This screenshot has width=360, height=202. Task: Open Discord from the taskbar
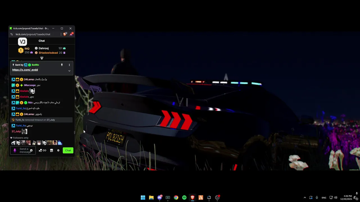pos(159,198)
